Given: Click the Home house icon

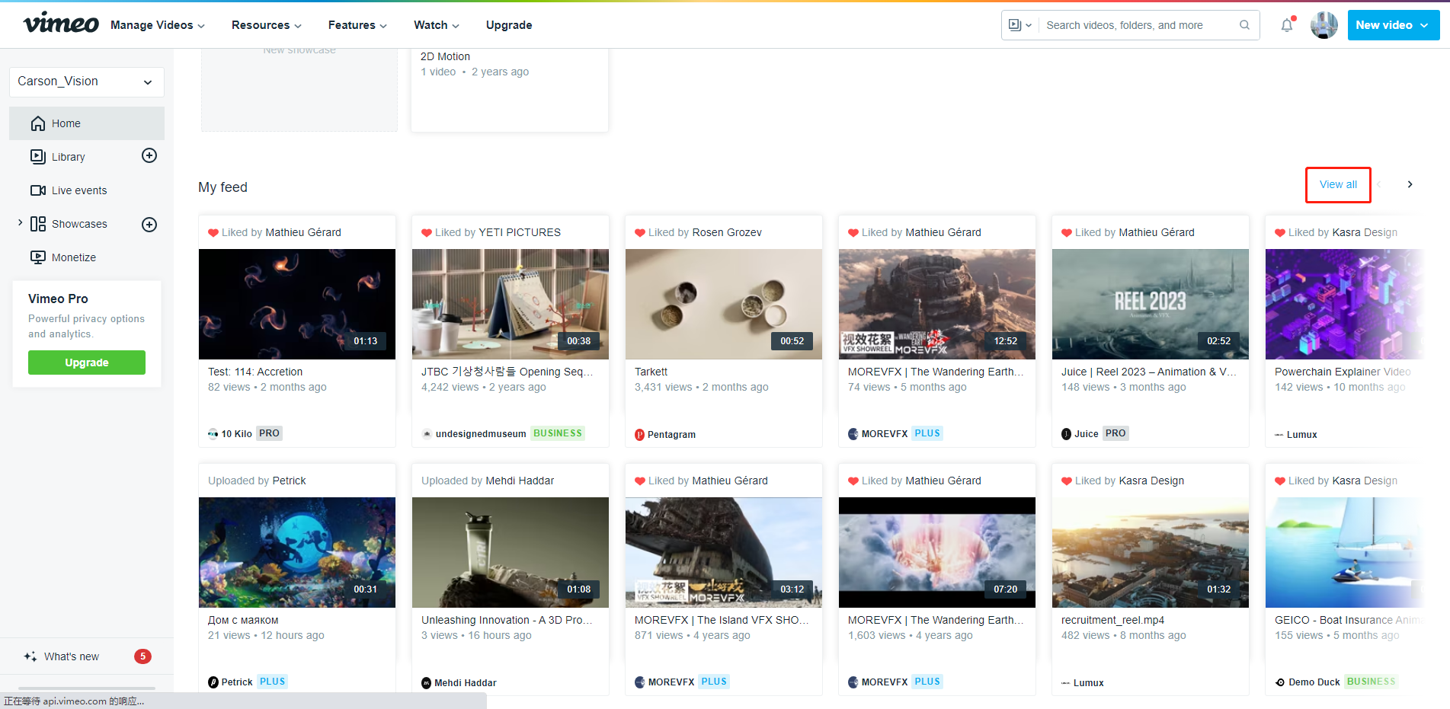Looking at the screenshot, I should tap(38, 123).
